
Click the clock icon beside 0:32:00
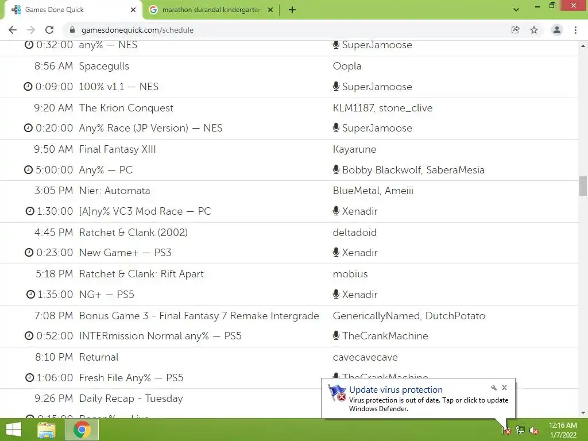tap(29, 45)
